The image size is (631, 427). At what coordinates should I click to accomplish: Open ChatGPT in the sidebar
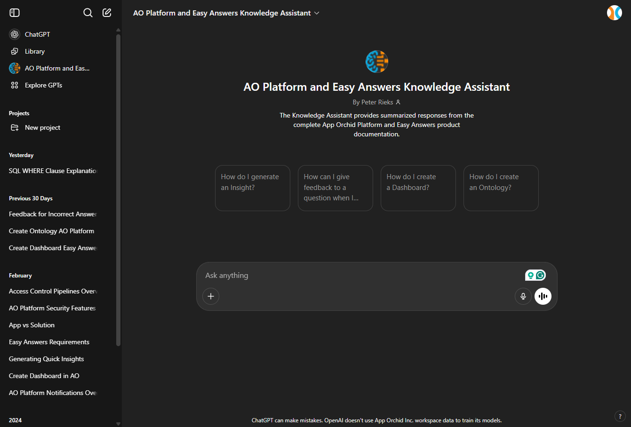coord(37,34)
